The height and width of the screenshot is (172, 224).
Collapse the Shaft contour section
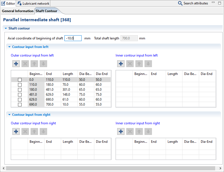pyautogui.click(x=6, y=28)
